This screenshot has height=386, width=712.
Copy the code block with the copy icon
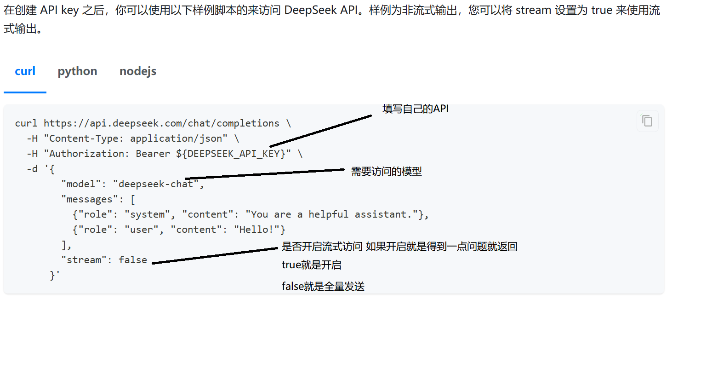coord(647,121)
